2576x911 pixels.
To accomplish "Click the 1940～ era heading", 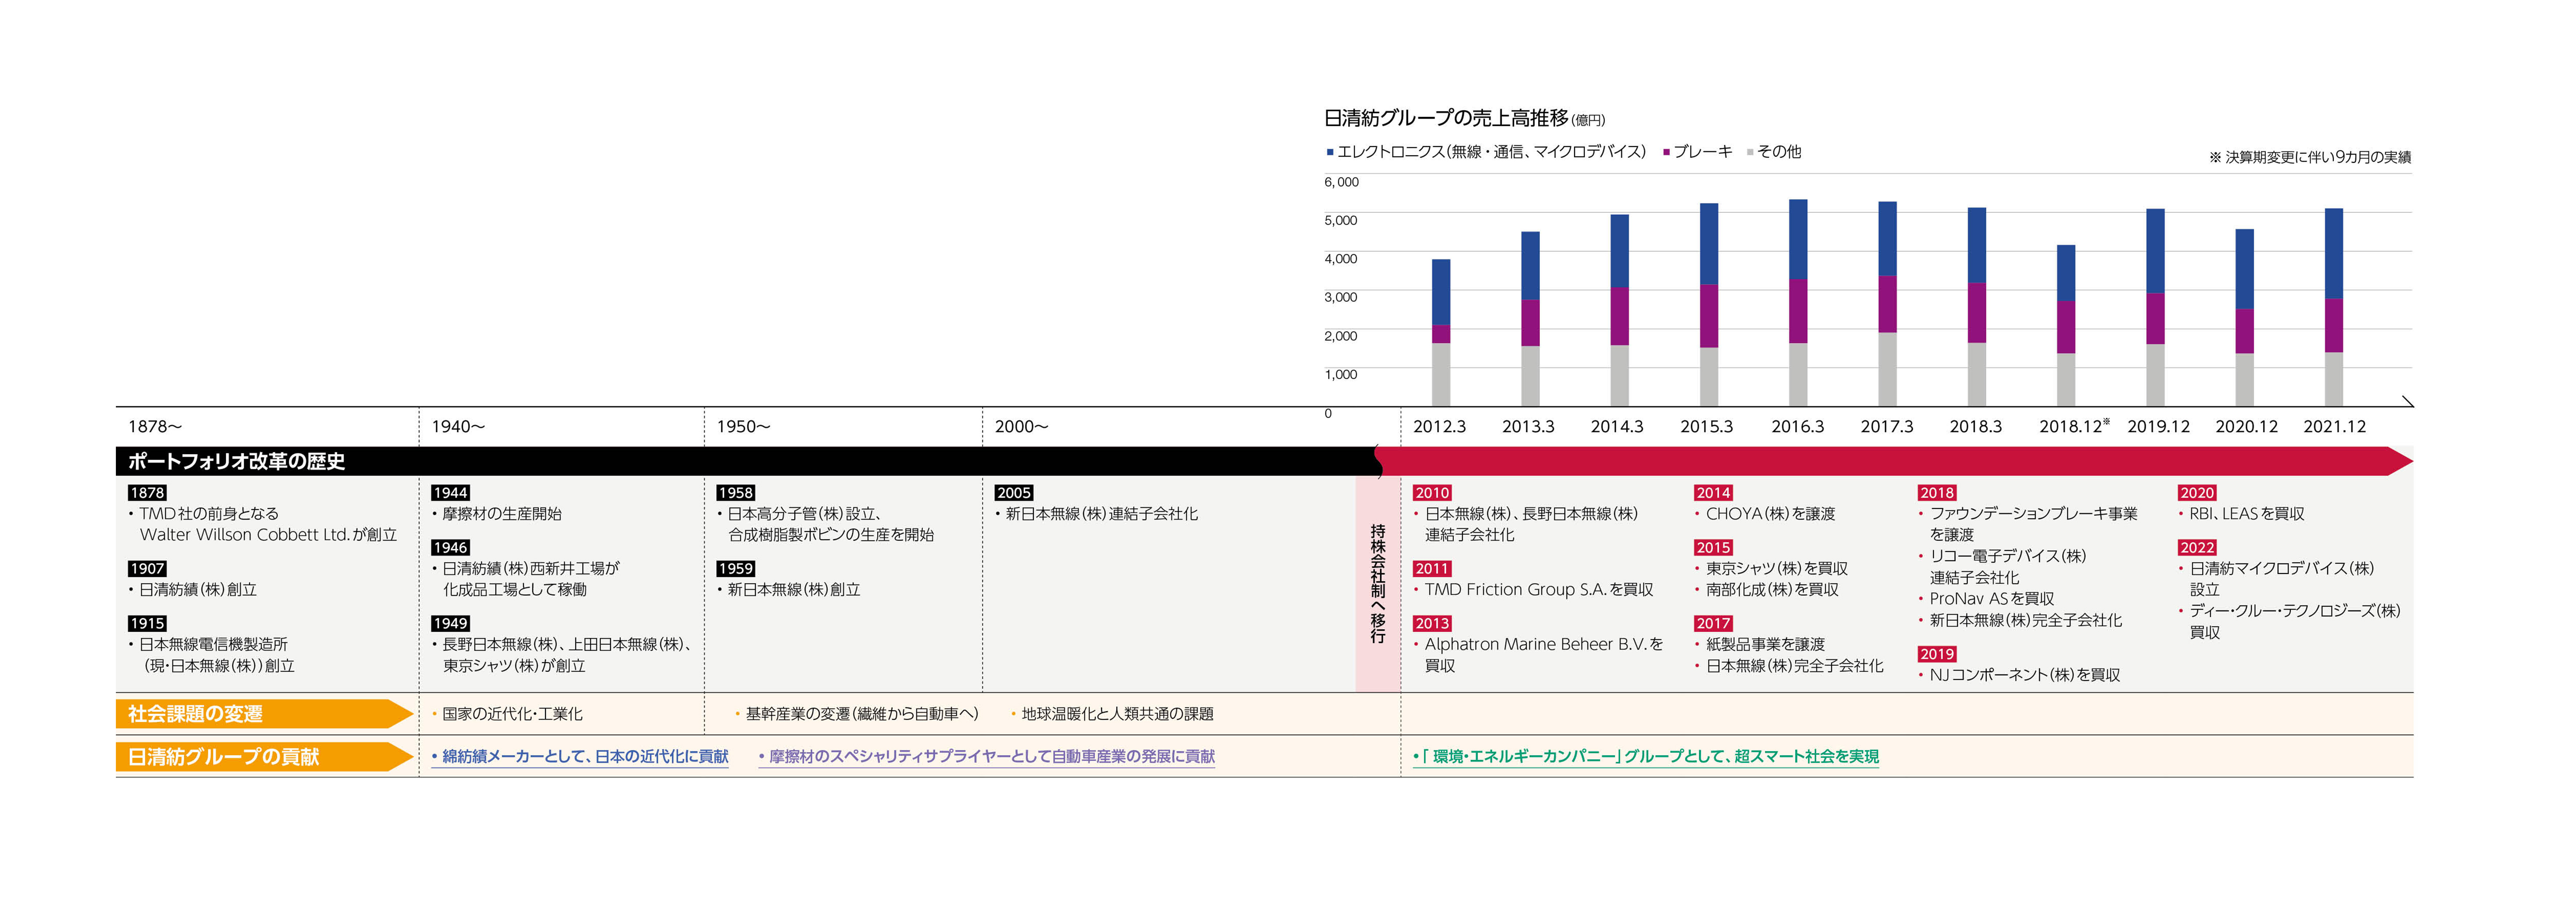I will click(458, 426).
